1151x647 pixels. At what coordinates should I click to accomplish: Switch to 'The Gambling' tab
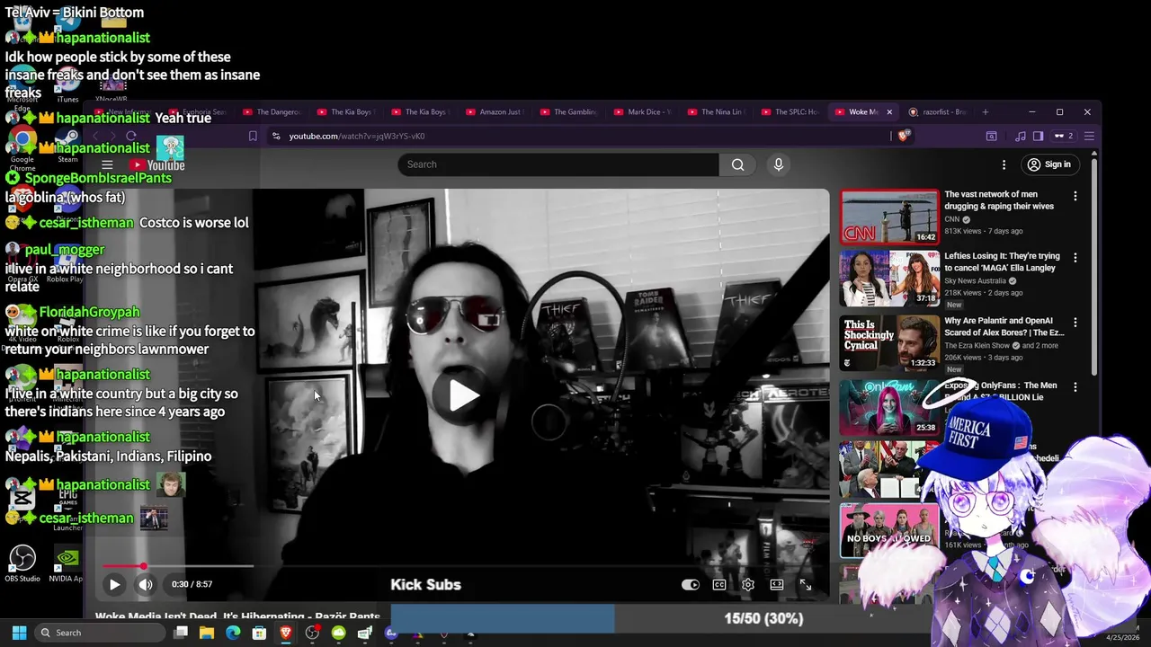click(568, 112)
